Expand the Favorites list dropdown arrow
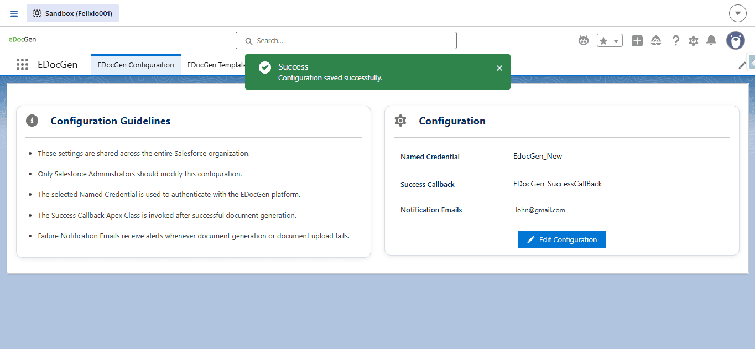Viewport: 755px width, 349px height. click(x=616, y=40)
